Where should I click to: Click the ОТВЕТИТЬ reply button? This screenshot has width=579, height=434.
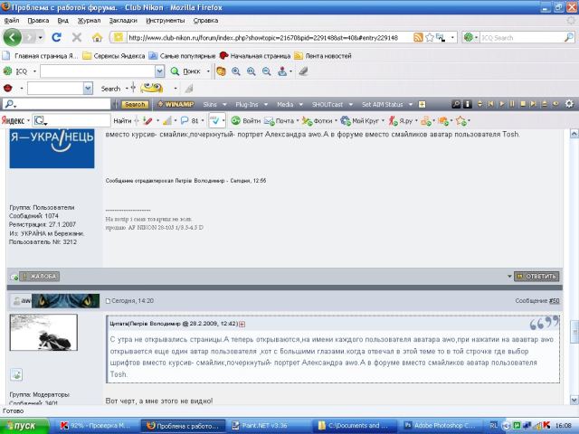pos(536,277)
